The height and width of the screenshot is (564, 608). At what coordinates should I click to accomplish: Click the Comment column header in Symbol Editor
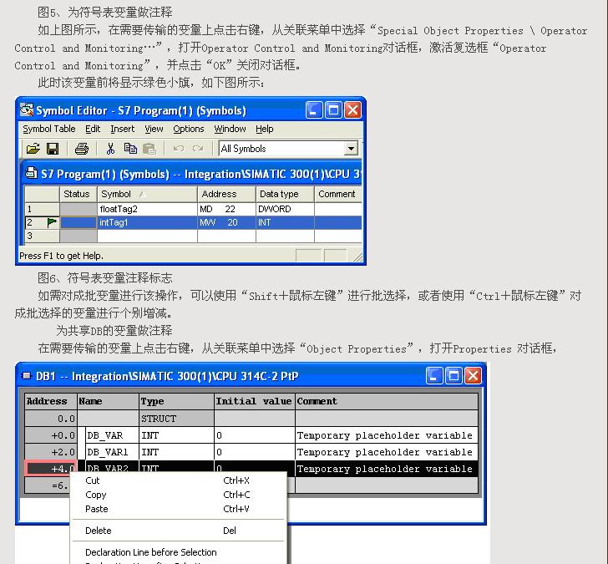pyautogui.click(x=338, y=194)
